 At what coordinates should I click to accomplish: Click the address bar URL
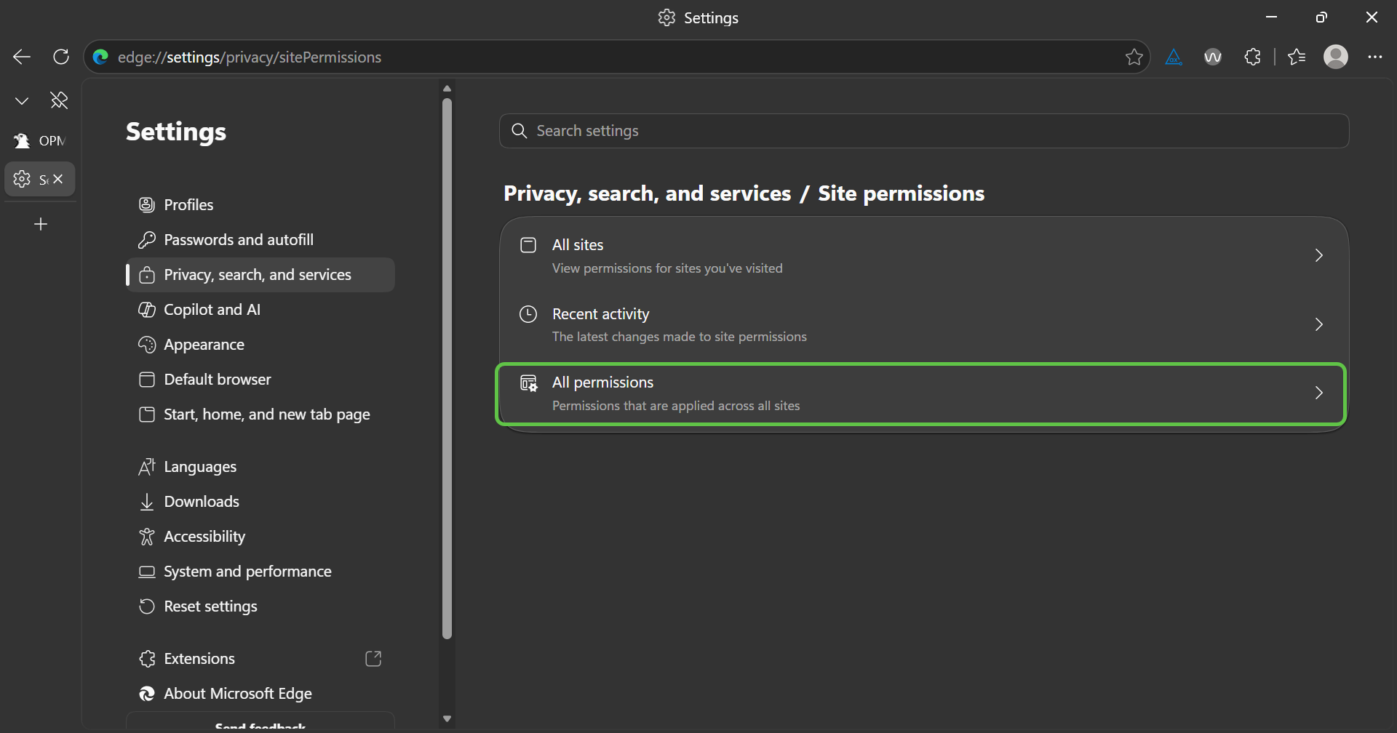coord(250,57)
